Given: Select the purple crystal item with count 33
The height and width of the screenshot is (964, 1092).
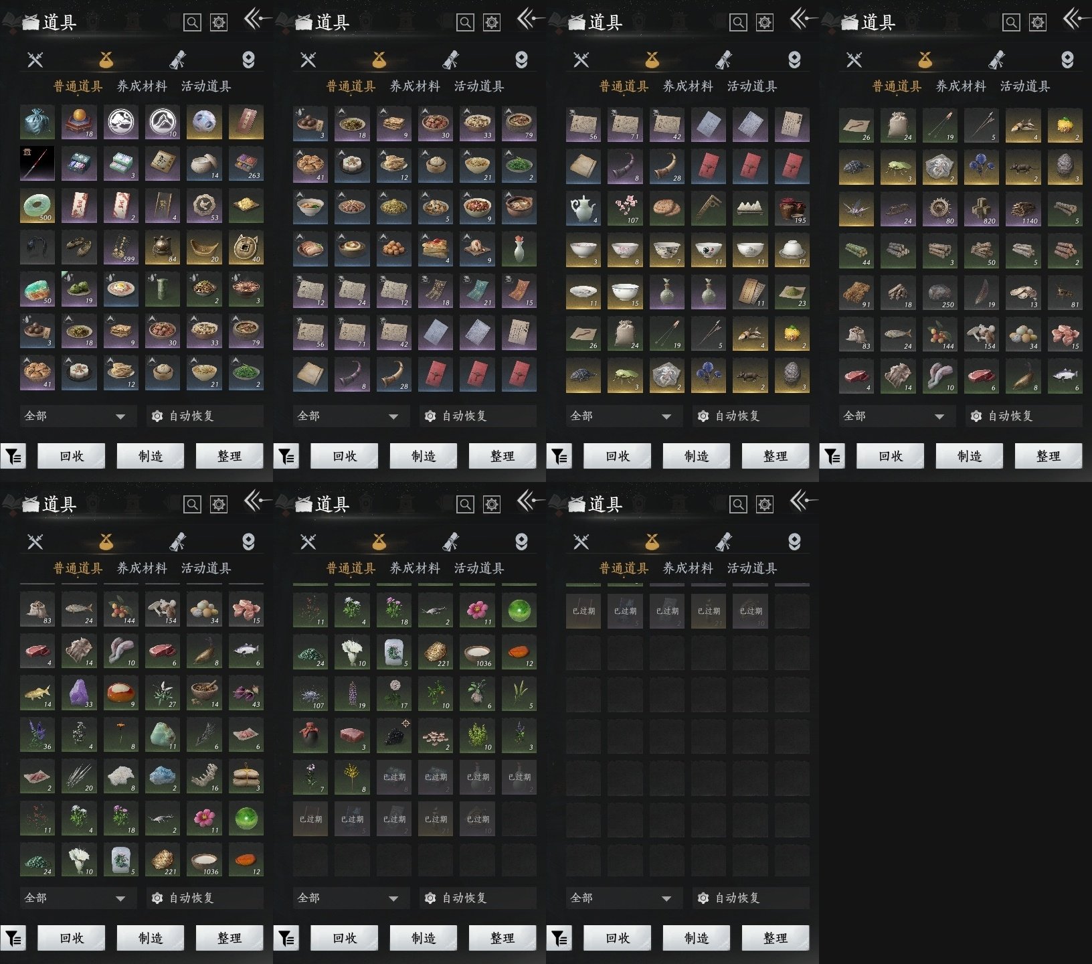Looking at the screenshot, I should click(x=79, y=693).
